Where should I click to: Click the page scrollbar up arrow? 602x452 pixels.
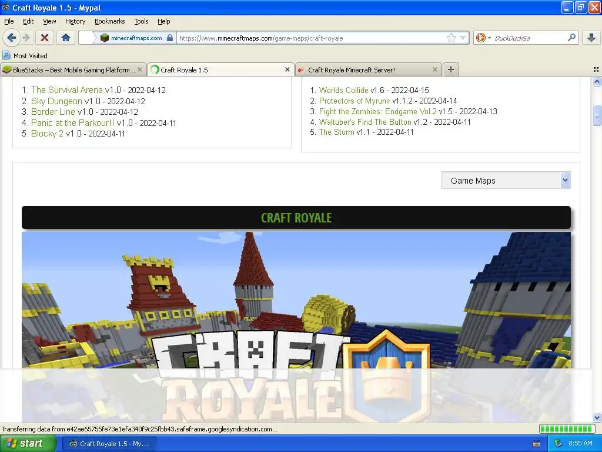click(x=597, y=81)
